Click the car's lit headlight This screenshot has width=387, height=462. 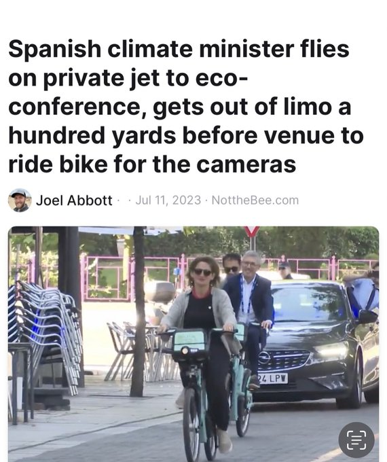click(331, 351)
